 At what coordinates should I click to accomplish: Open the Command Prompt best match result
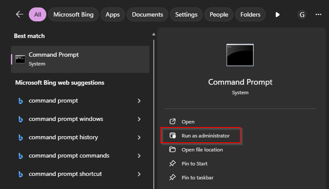click(x=80, y=59)
